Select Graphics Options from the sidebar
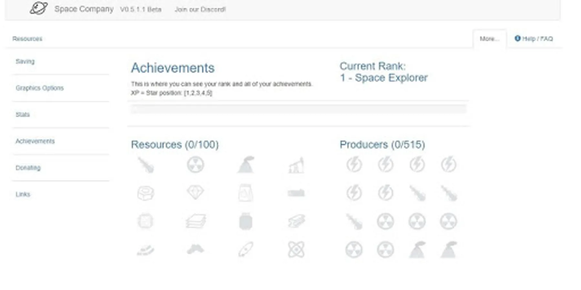This screenshot has width=581, height=290. (x=40, y=88)
